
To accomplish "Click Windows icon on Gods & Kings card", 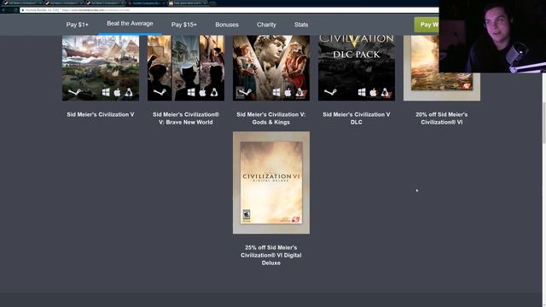I will point(276,92).
